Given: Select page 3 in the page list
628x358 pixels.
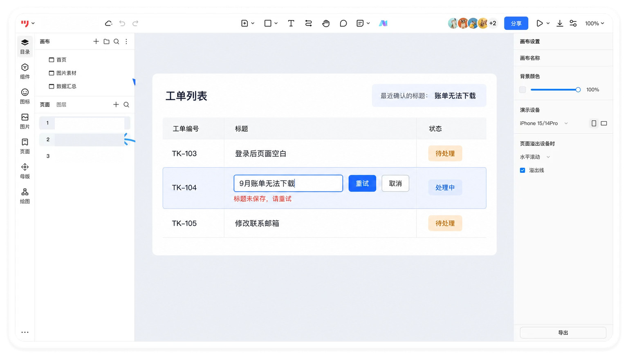Looking at the screenshot, I should [85, 156].
